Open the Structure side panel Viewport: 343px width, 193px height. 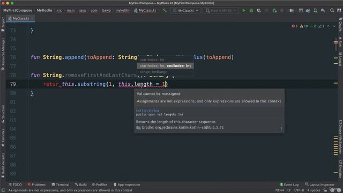[x=3, y=114]
